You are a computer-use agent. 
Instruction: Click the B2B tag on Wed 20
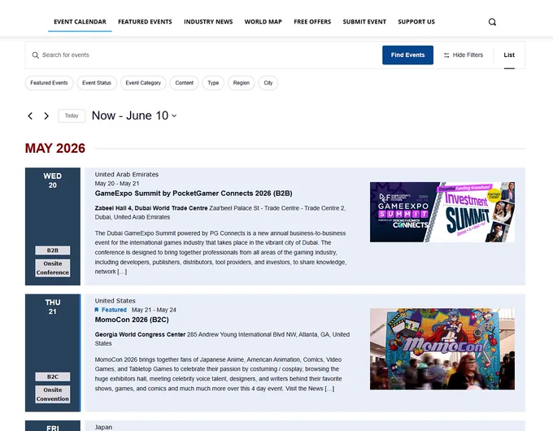53,250
